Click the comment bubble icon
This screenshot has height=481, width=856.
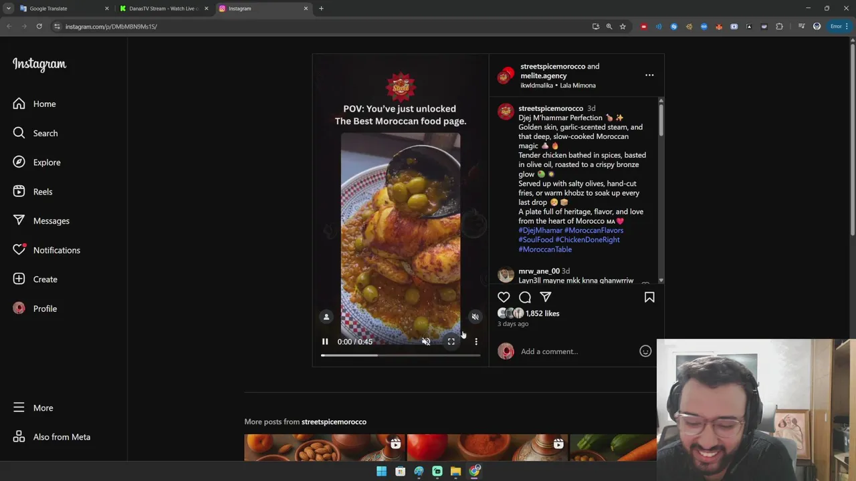point(525,297)
